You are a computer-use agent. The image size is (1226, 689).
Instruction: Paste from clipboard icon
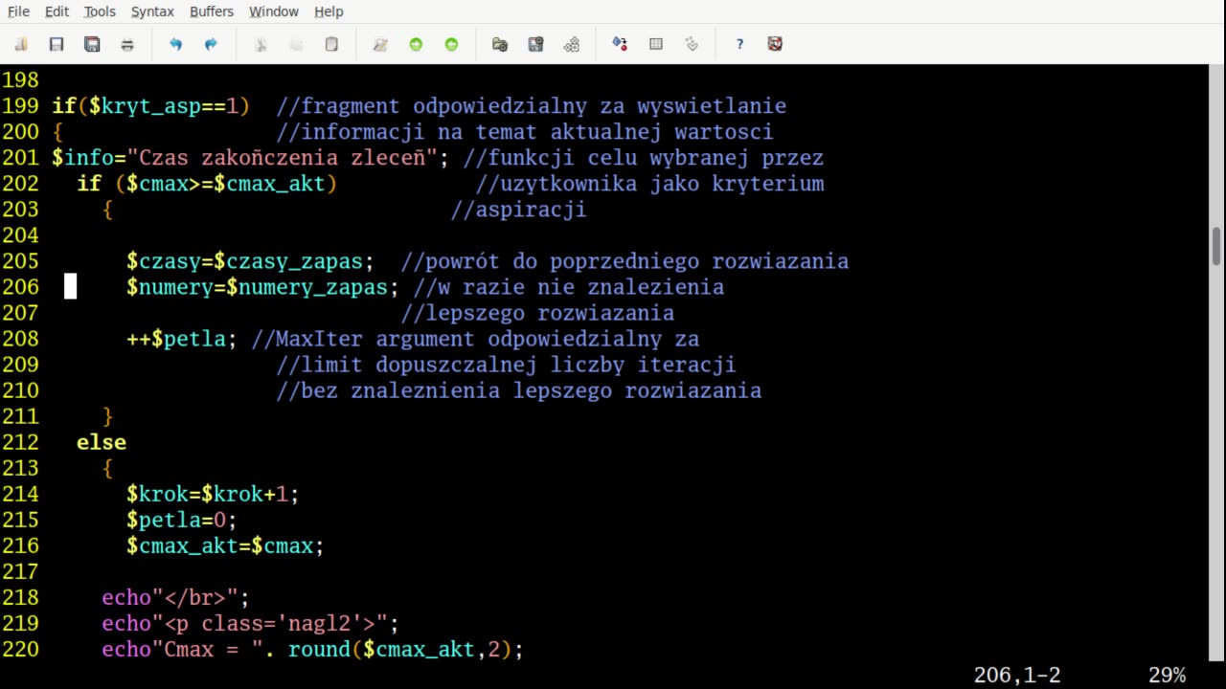[x=331, y=44]
